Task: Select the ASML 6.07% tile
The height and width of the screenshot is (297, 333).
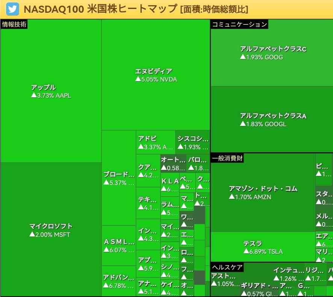Action: click(119, 245)
